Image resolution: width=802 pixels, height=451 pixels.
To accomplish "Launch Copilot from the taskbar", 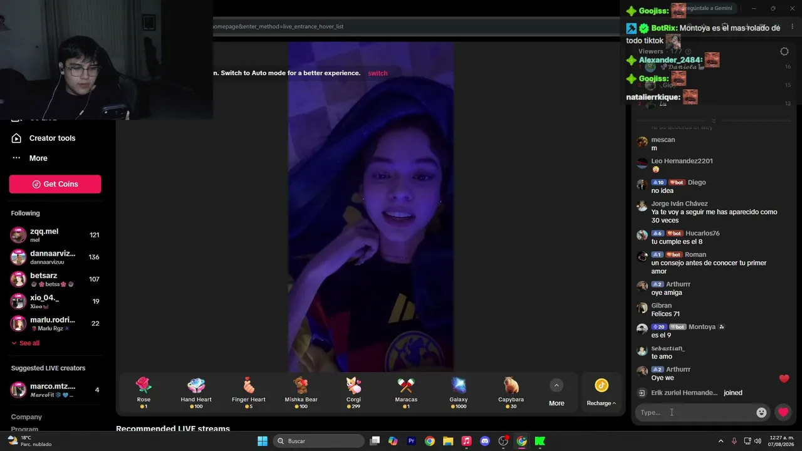I will click(x=393, y=441).
